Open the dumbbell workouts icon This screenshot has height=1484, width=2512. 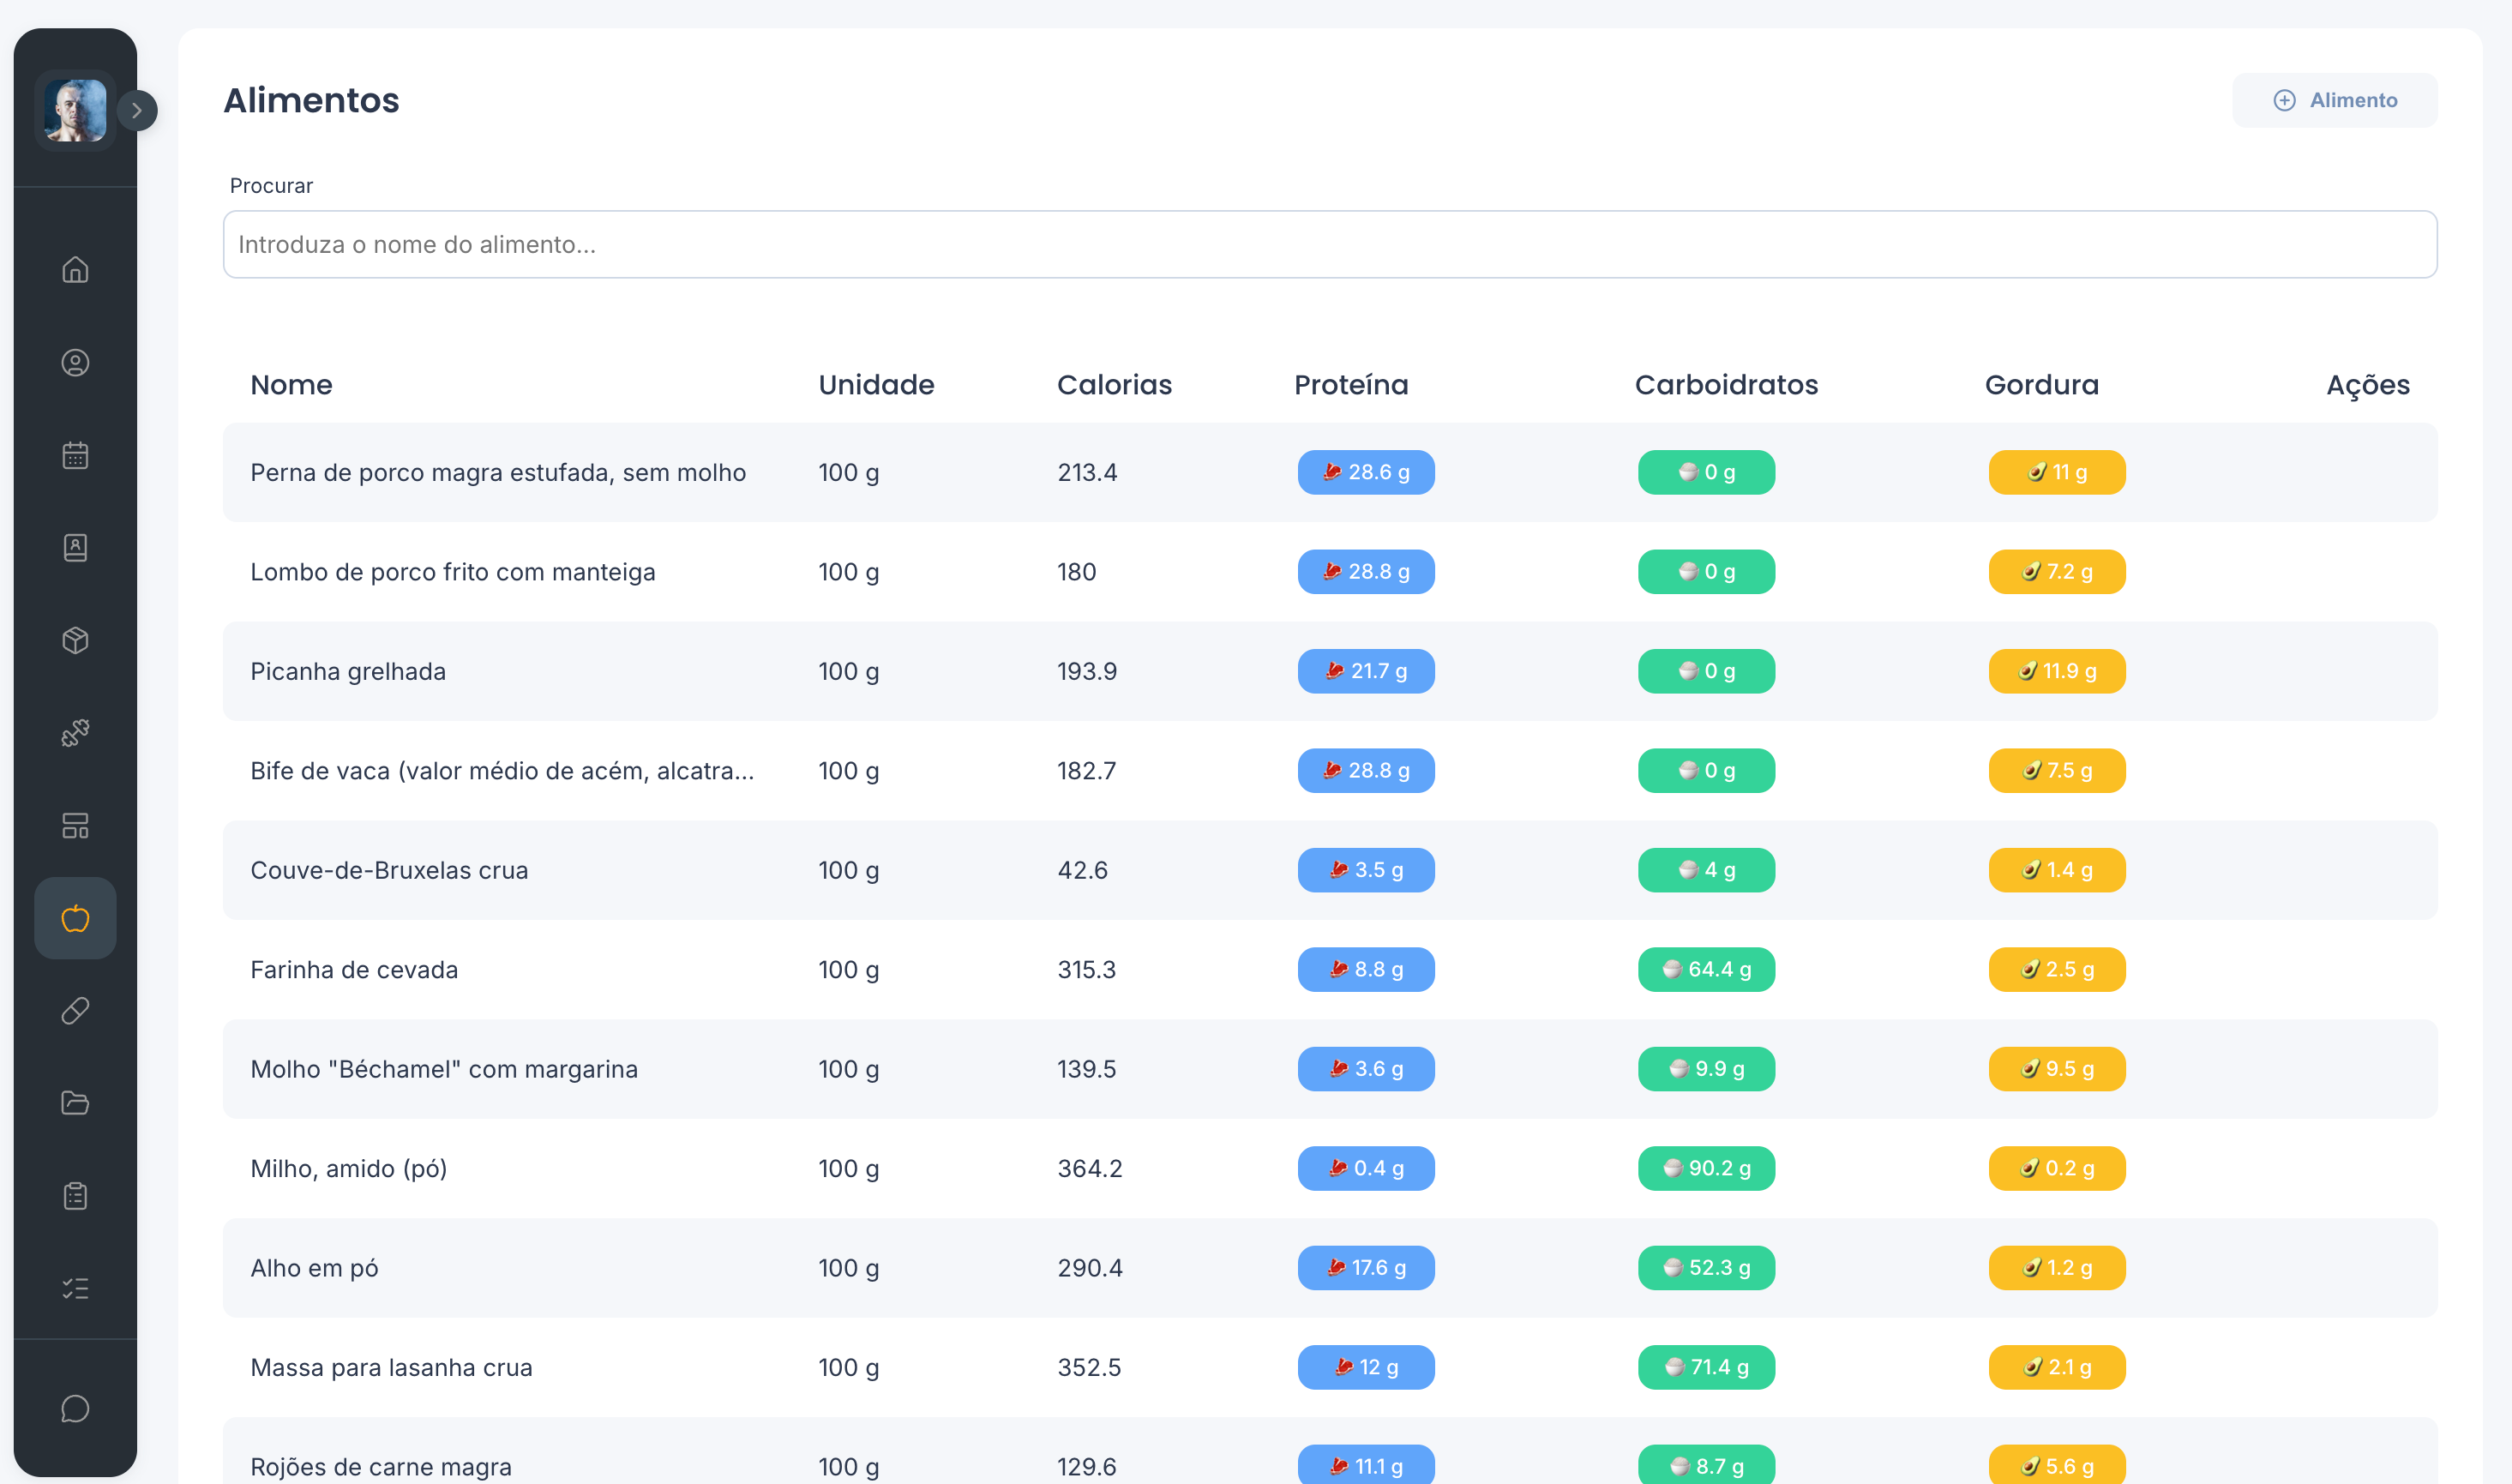(75, 733)
